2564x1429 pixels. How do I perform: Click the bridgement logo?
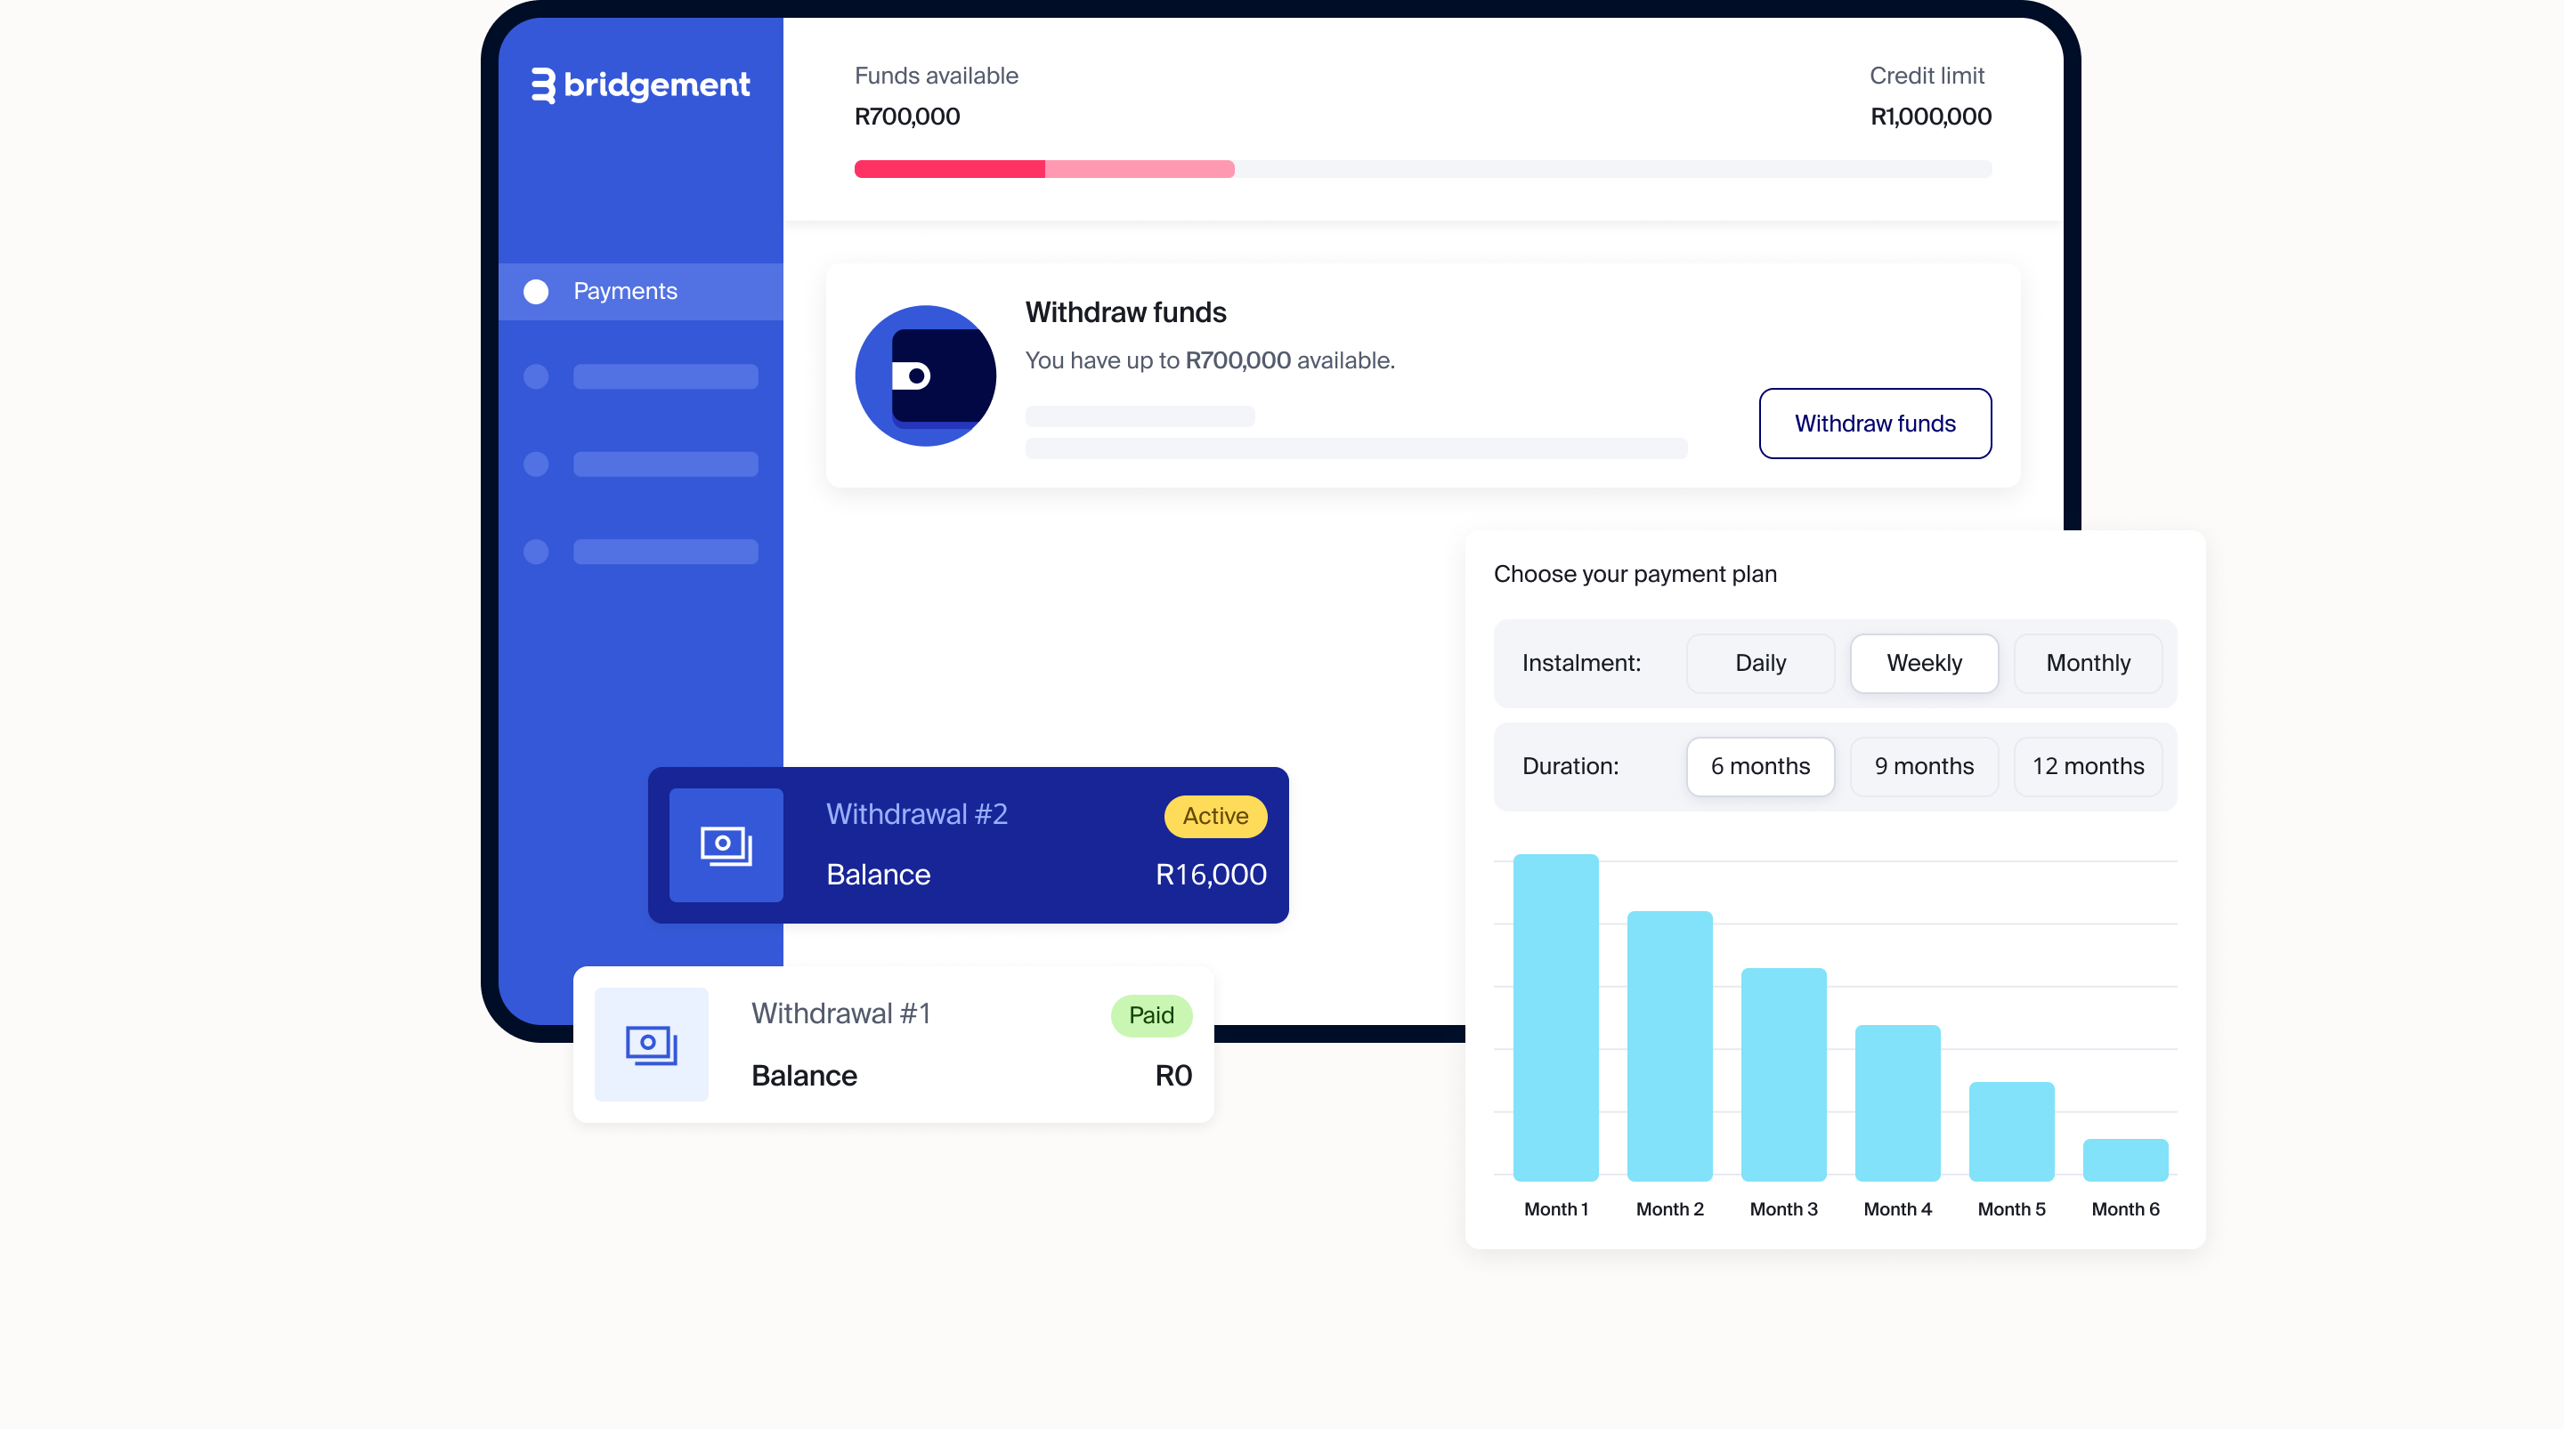[x=640, y=85]
